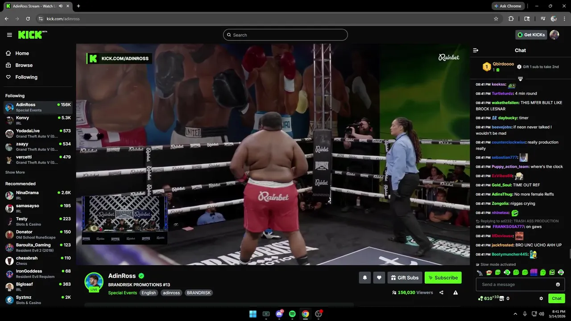The height and width of the screenshot is (321, 571).
Task: Toggle stream notification bell
Action: click(365, 278)
